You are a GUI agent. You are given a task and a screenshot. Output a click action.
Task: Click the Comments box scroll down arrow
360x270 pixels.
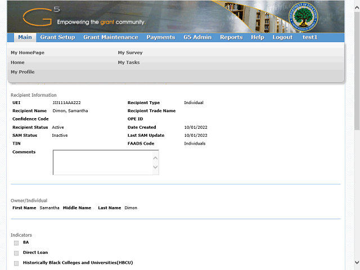155,168
